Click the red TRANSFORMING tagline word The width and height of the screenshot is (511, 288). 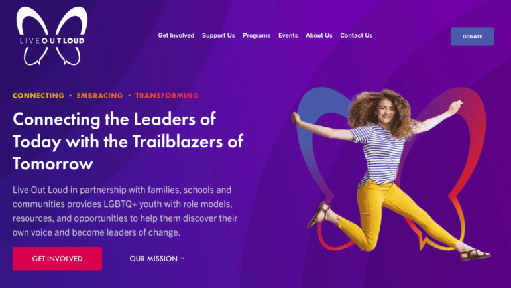pyautogui.click(x=167, y=96)
